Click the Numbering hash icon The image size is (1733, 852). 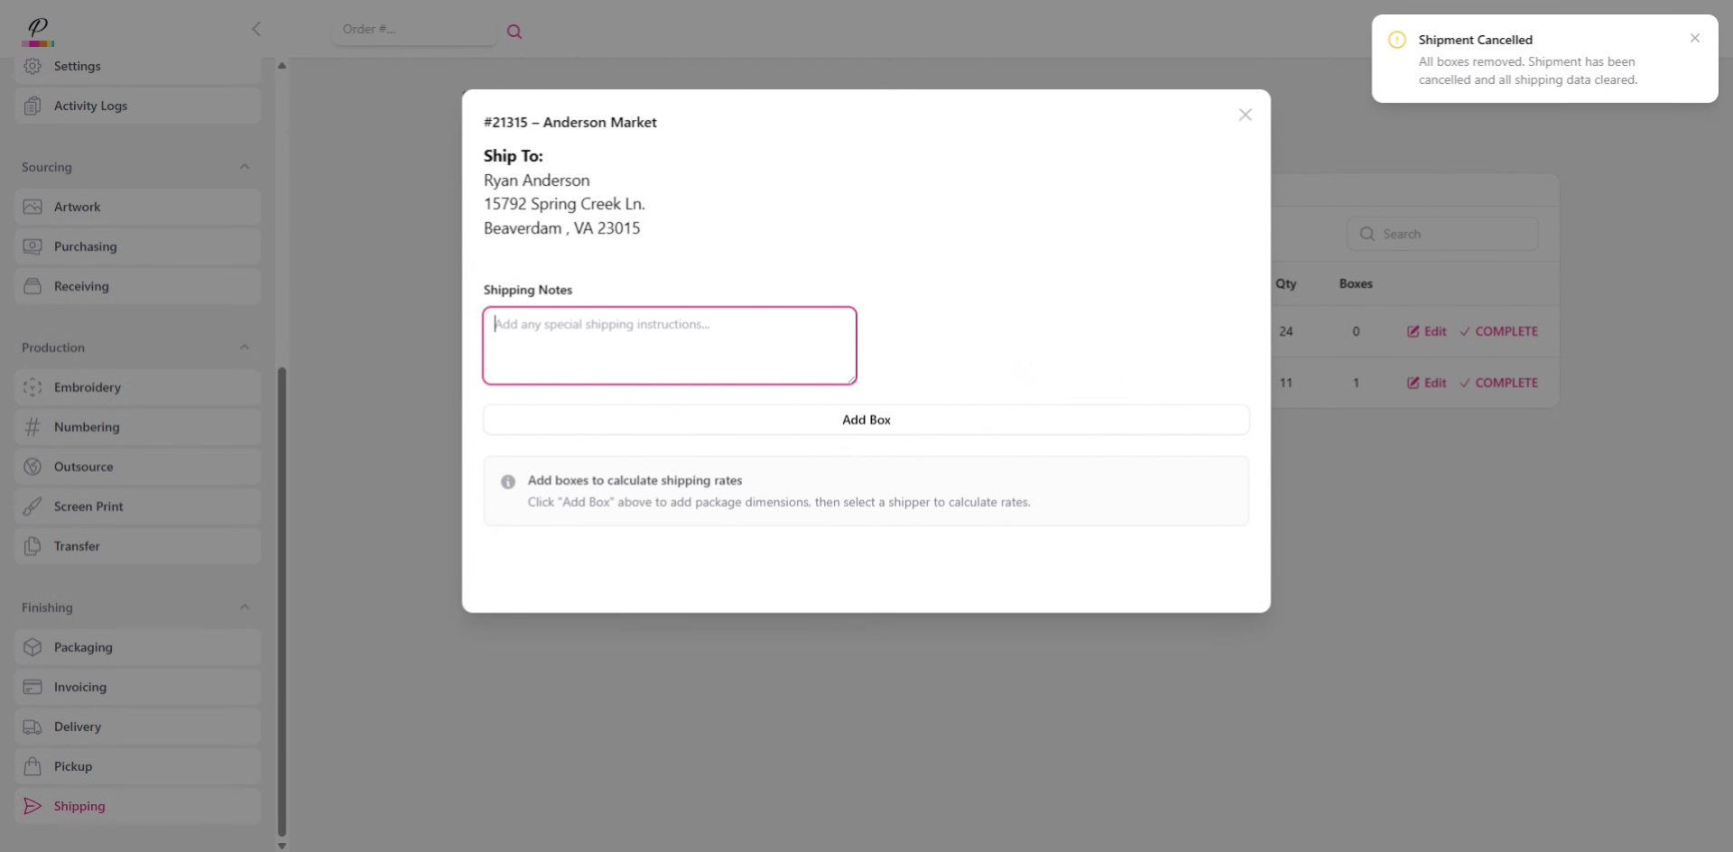point(32,427)
